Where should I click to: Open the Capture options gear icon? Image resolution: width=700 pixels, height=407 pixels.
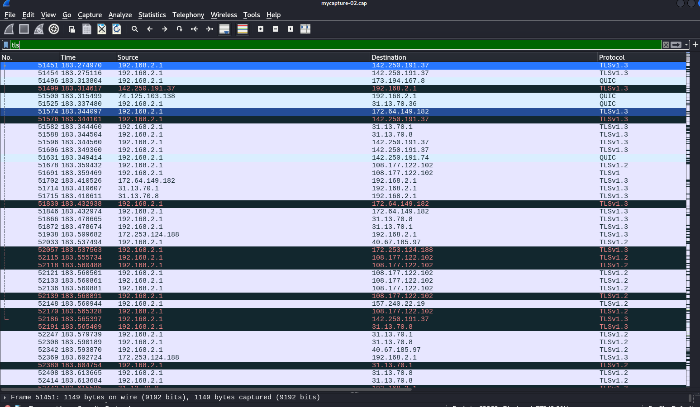54,29
